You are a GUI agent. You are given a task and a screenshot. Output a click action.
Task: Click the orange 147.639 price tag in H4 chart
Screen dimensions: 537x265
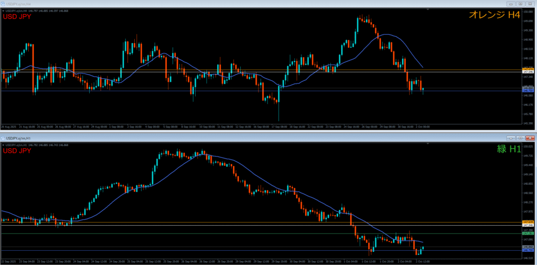527,70
